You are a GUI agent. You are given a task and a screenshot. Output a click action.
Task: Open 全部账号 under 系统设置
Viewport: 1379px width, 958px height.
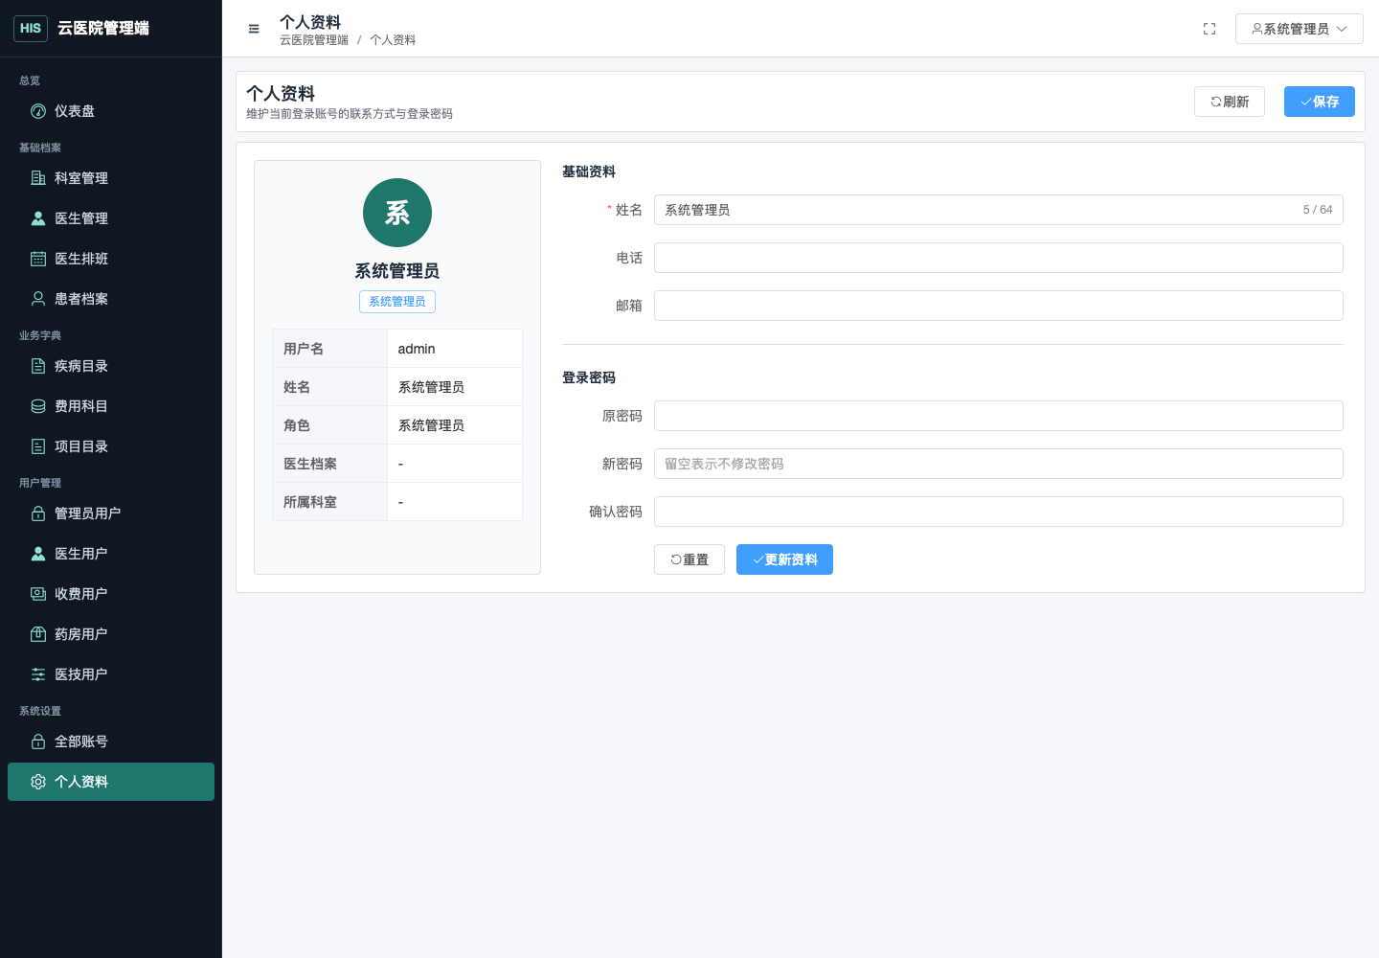pyautogui.click(x=111, y=741)
